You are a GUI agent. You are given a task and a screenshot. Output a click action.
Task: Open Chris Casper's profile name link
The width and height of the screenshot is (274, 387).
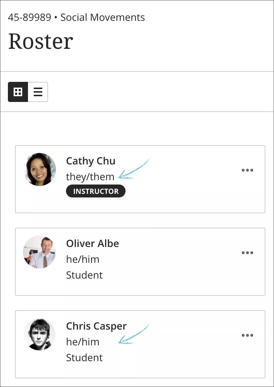click(x=96, y=326)
